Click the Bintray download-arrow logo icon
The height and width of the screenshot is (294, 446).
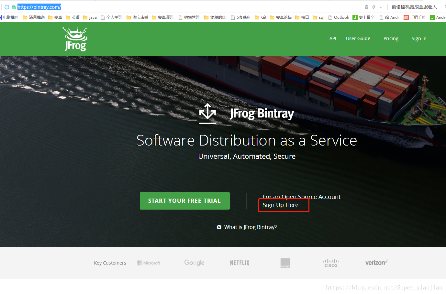point(207,114)
